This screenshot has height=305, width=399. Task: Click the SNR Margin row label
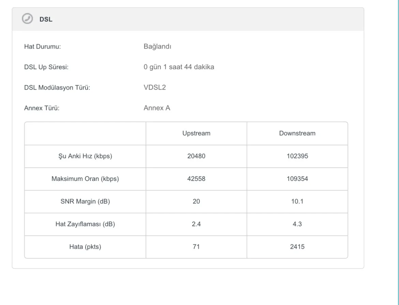click(x=85, y=201)
